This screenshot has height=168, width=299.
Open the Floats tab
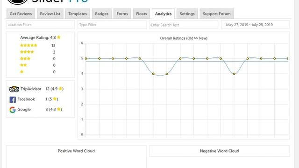tap(142, 14)
